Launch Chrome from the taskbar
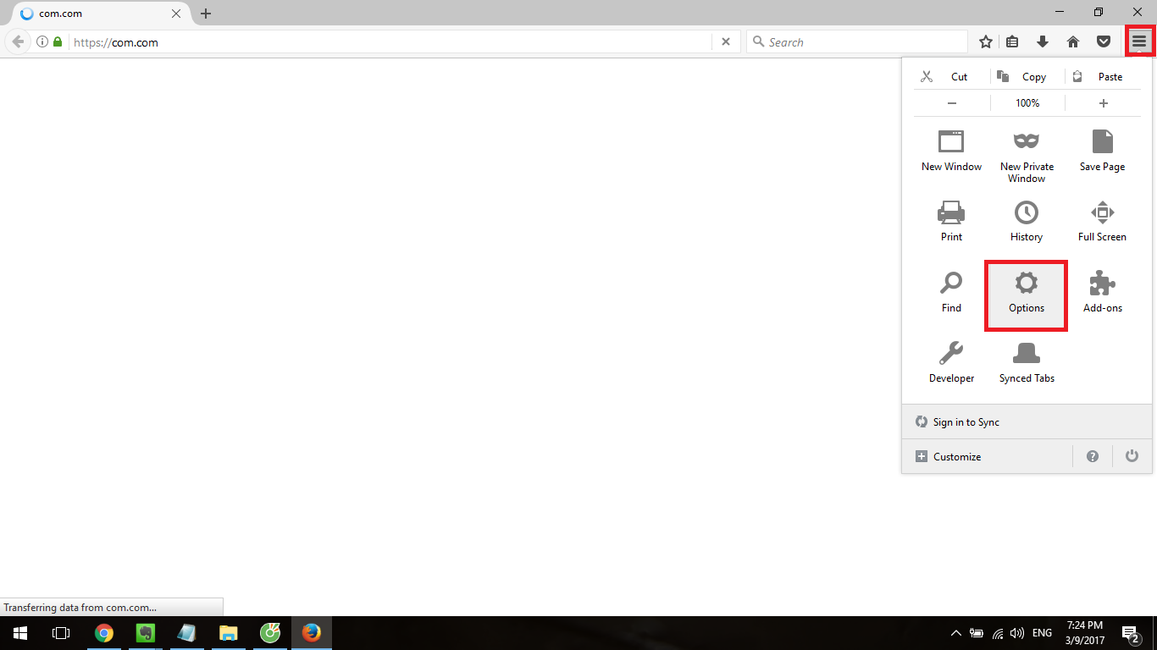 click(103, 633)
